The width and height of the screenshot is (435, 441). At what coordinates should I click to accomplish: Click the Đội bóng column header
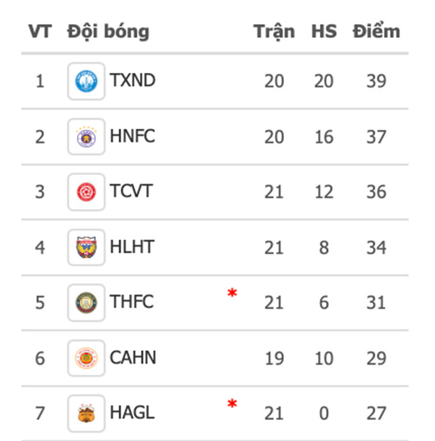108,31
